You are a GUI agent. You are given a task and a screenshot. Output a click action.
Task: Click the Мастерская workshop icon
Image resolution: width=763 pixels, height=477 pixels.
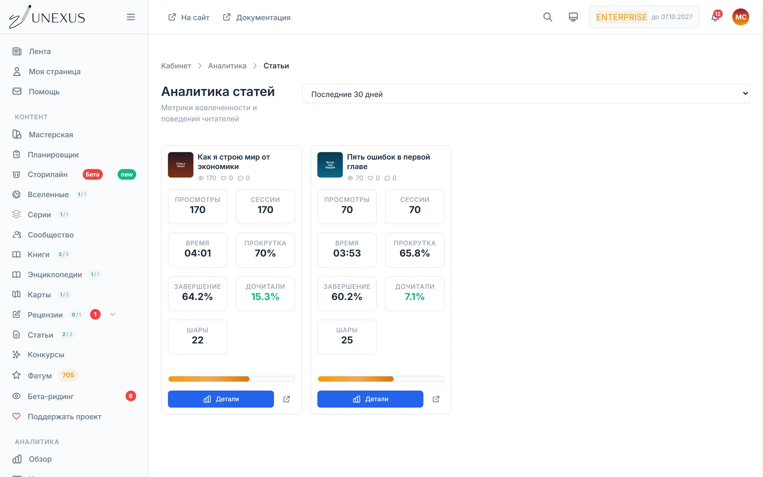coord(17,135)
